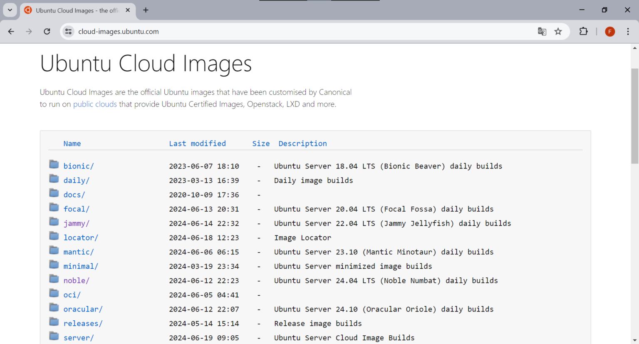
Task: Sort listing by the Size column
Action: pyautogui.click(x=261, y=144)
